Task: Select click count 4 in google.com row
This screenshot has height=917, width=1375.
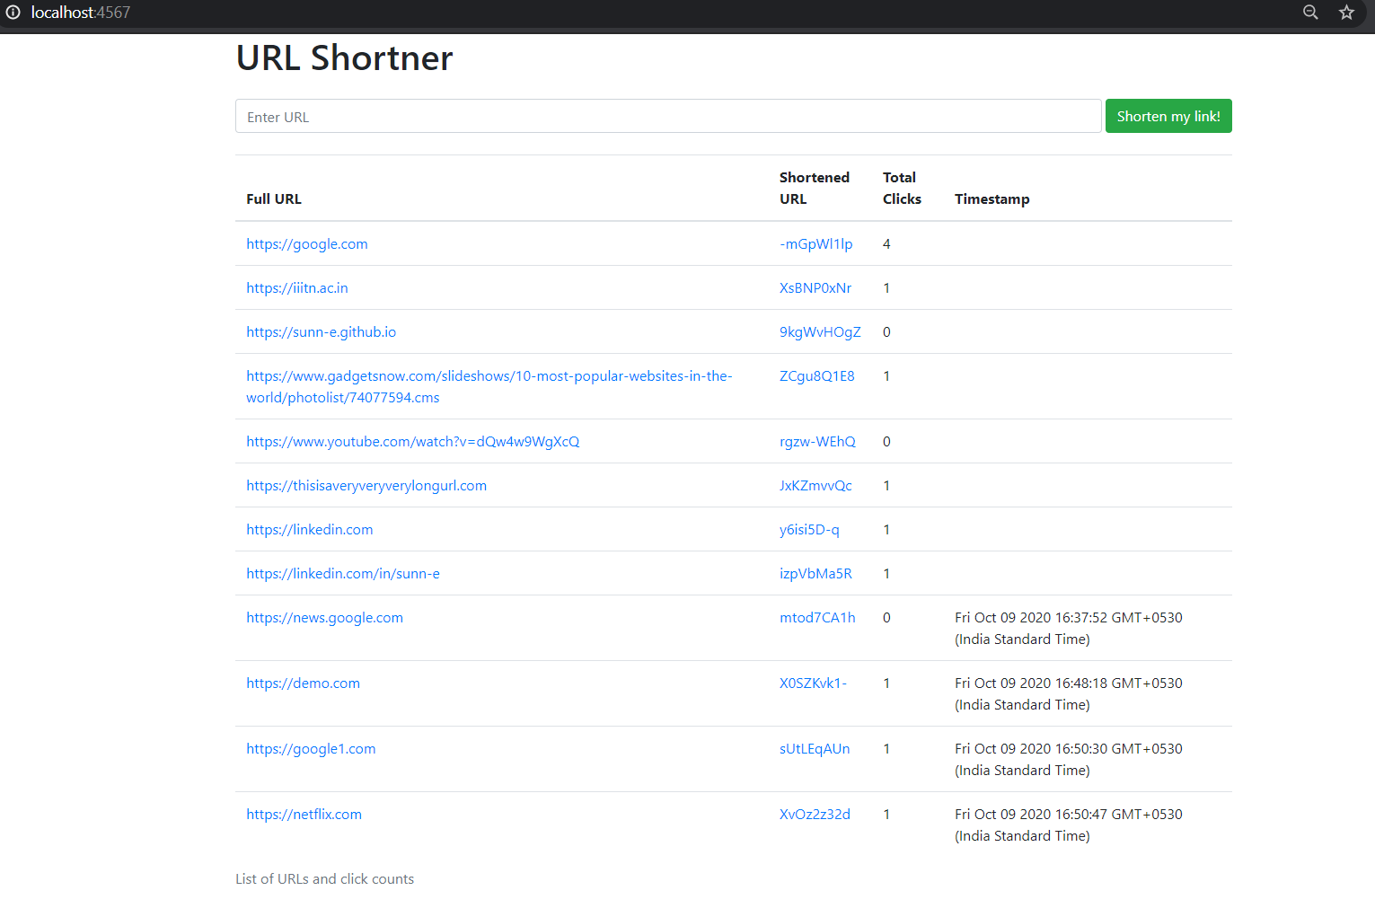Action: pyautogui.click(x=886, y=243)
